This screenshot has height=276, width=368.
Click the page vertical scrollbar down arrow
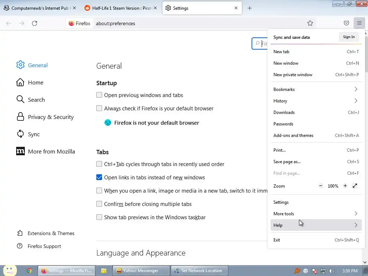point(365,262)
